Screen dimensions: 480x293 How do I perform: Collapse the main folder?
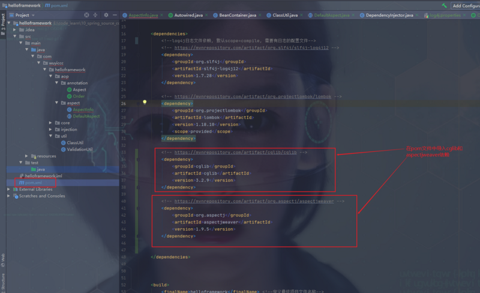[x=21, y=43]
